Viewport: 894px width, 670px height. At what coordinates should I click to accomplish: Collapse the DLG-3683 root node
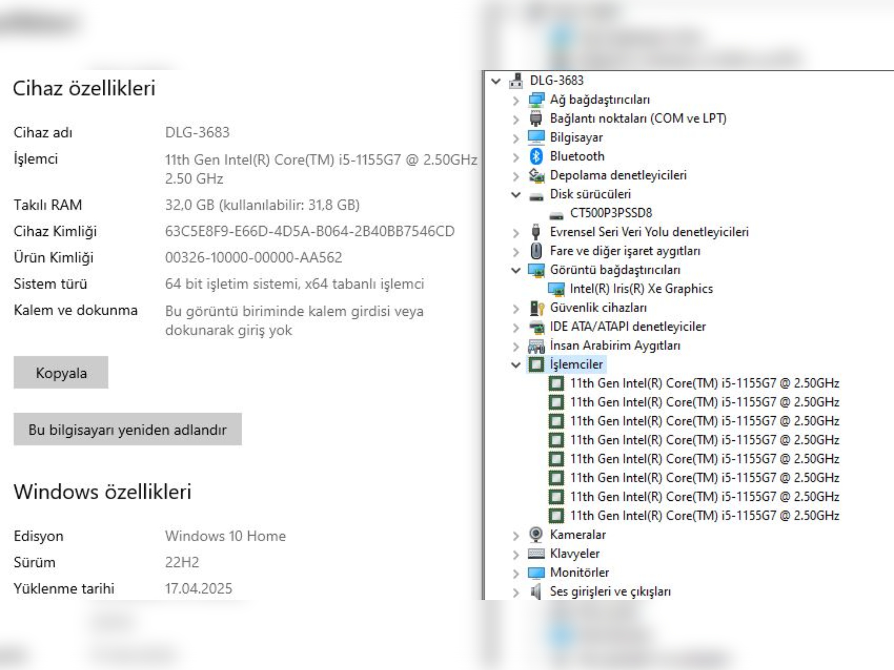(496, 81)
